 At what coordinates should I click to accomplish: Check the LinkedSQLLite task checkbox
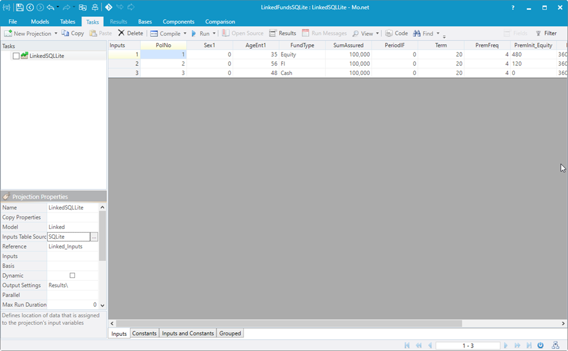(x=16, y=56)
